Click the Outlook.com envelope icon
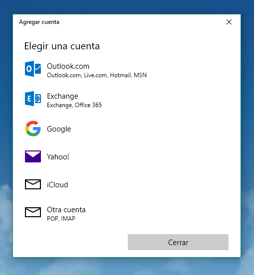Image resolution: width=254 pixels, height=275 pixels. (33, 69)
